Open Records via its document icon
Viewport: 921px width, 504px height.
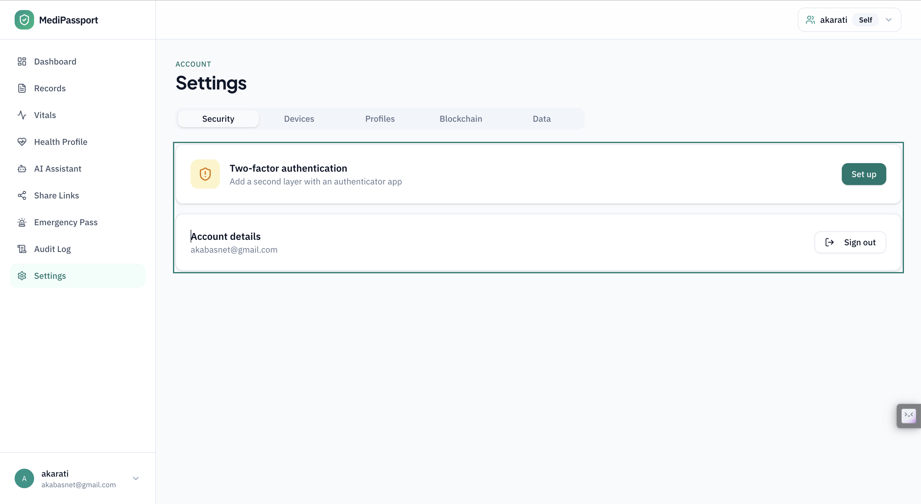coord(22,88)
